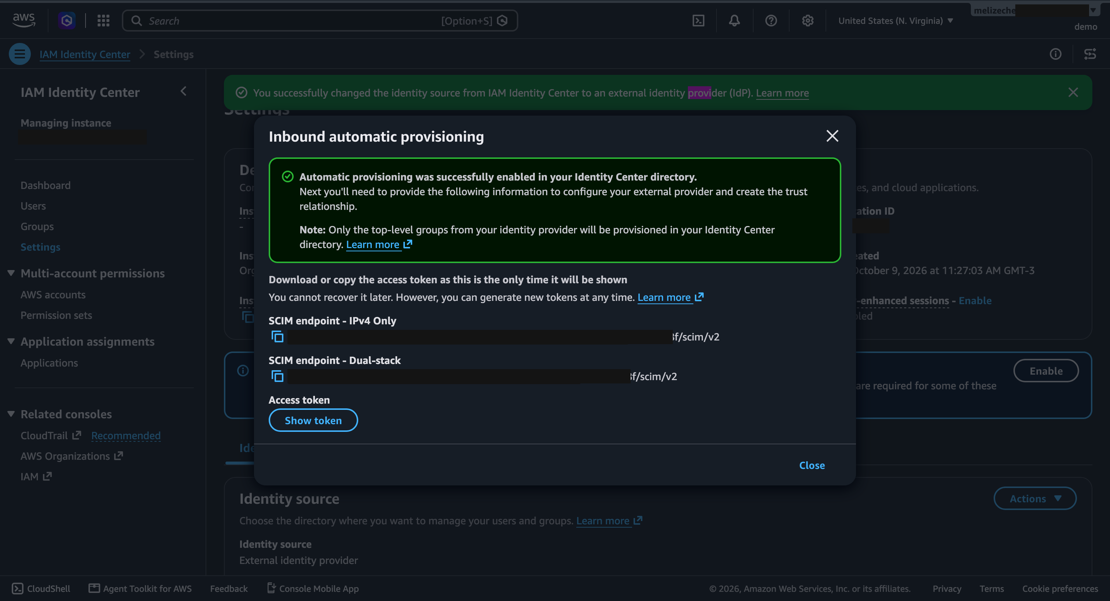Open Permission sets in the sidebar
The height and width of the screenshot is (601, 1110).
pyautogui.click(x=57, y=316)
